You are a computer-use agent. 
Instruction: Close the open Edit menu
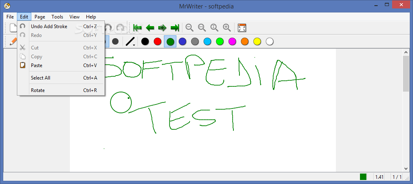click(24, 17)
